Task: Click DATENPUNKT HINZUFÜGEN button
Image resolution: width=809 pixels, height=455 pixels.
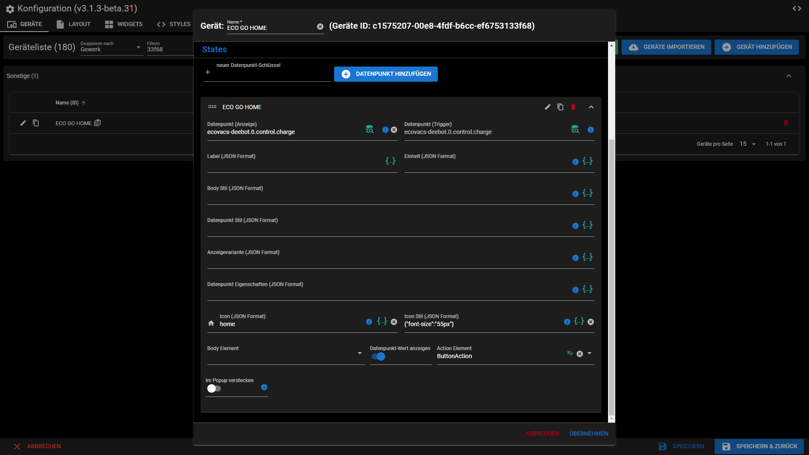Action: 386,74
